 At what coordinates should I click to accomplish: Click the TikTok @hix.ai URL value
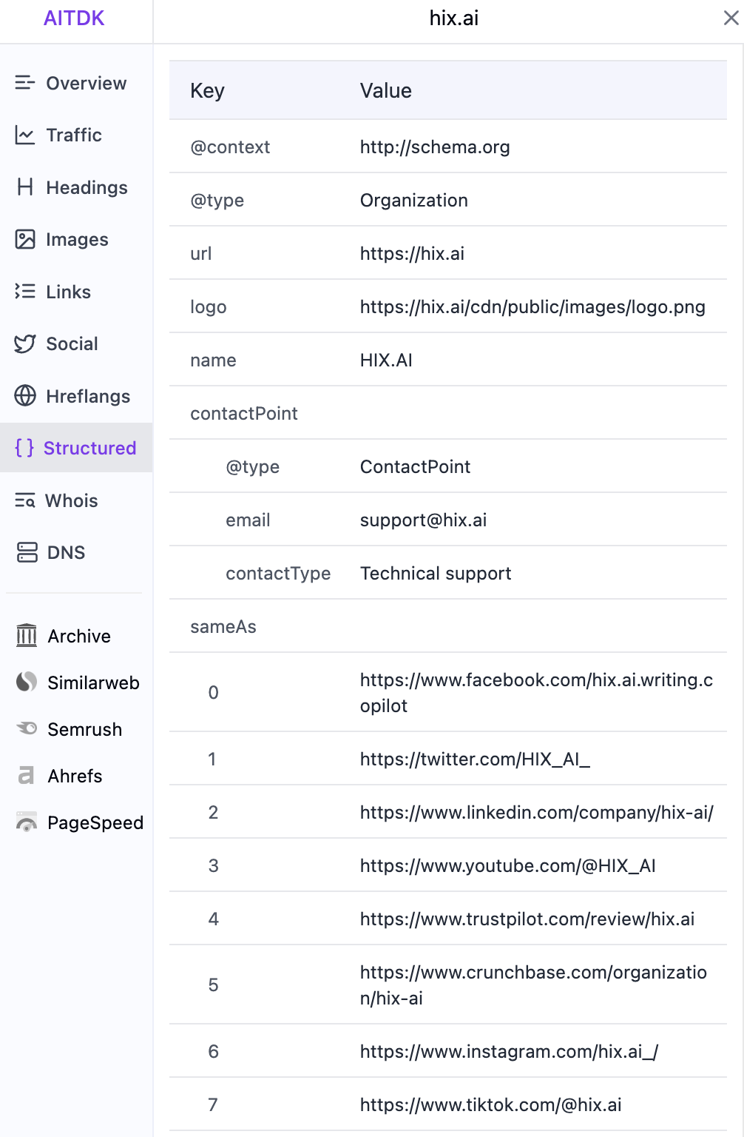click(x=491, y=1104)
